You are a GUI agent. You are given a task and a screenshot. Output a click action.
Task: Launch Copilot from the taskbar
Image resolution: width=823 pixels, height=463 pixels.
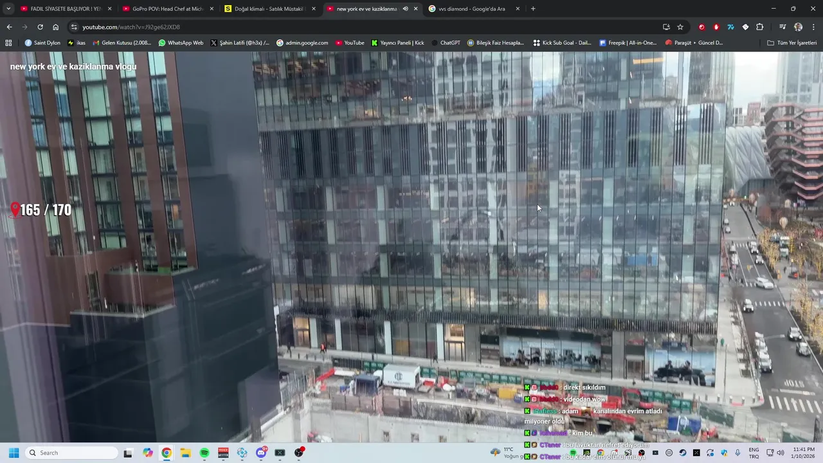pyautogui.click(x=148, y=453)
